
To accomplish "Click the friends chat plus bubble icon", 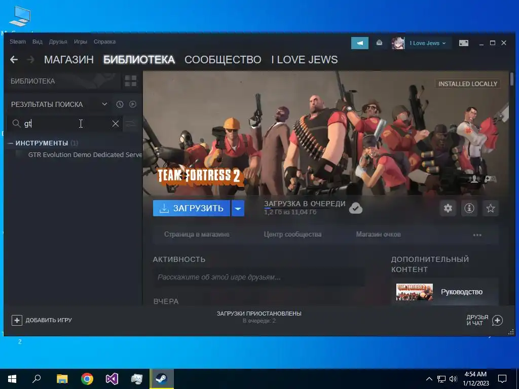I will click(x=497, y=320).
